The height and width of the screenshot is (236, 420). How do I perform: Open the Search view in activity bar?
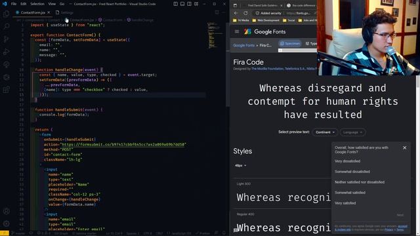click(6, 26)
